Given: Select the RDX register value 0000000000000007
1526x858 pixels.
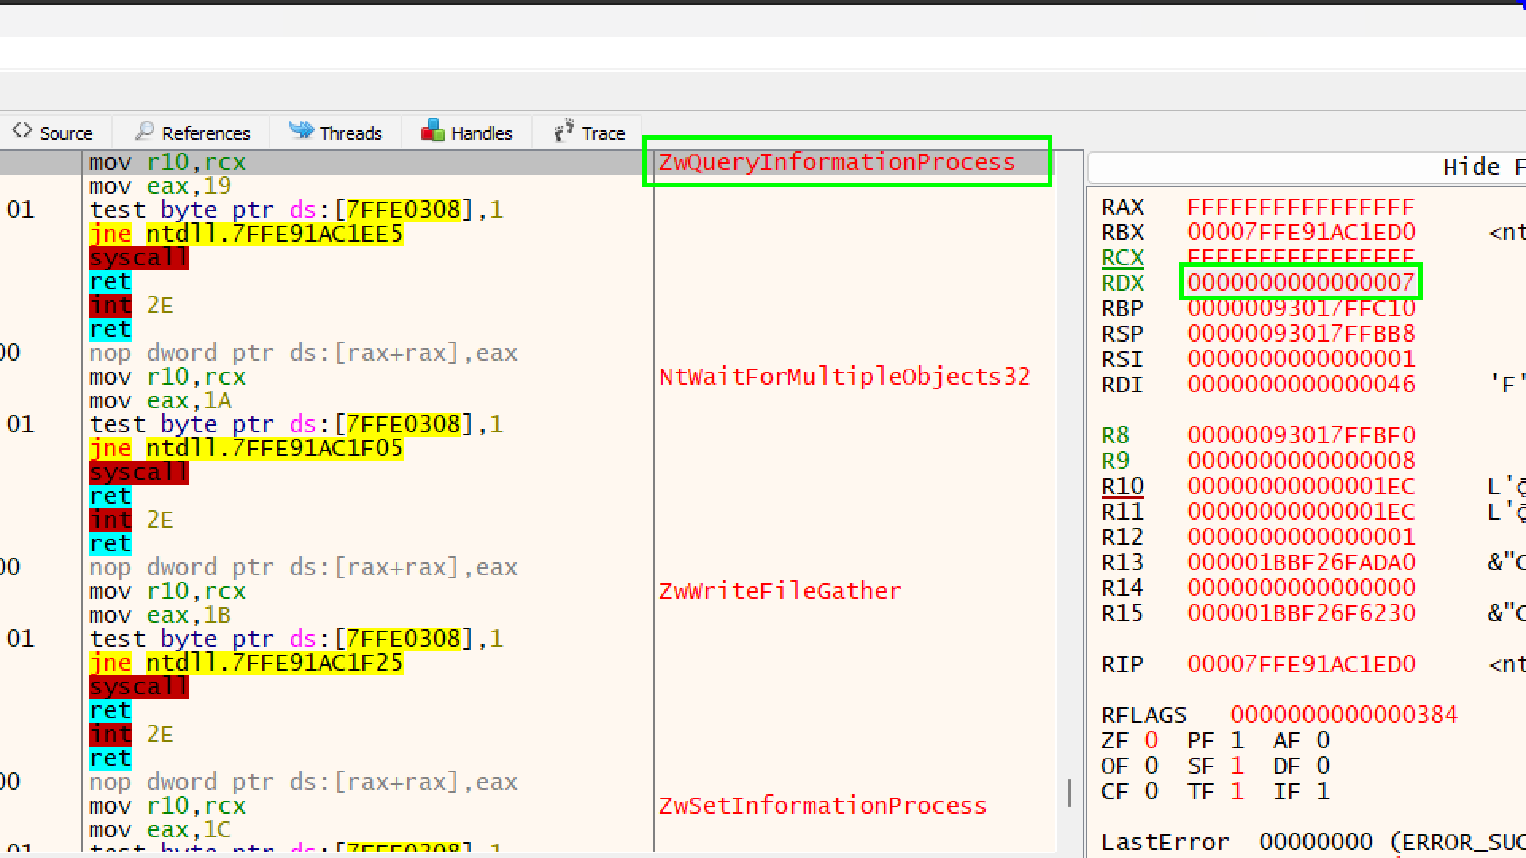Looking at the screenshot, I should pyautogui.click(x=1300, y=283).
